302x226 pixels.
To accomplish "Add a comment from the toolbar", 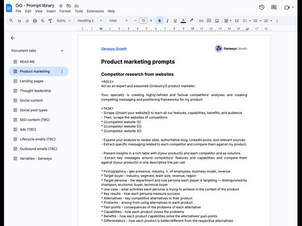I will (x=209, y=21).
